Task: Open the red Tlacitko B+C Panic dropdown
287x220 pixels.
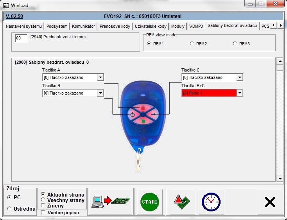Action: click(x=240, y=93)
